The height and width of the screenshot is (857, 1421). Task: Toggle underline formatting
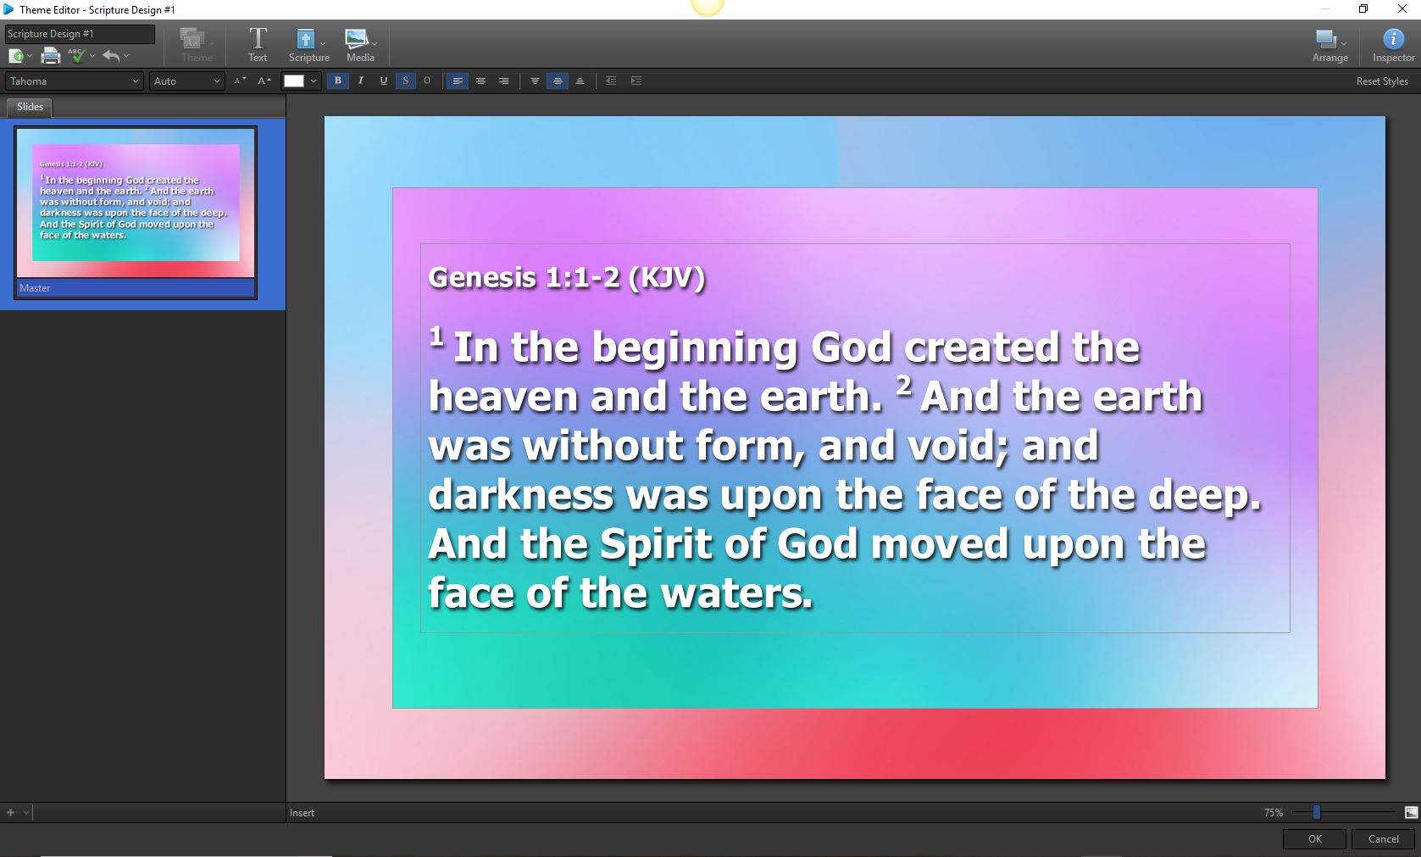(383, 81)
